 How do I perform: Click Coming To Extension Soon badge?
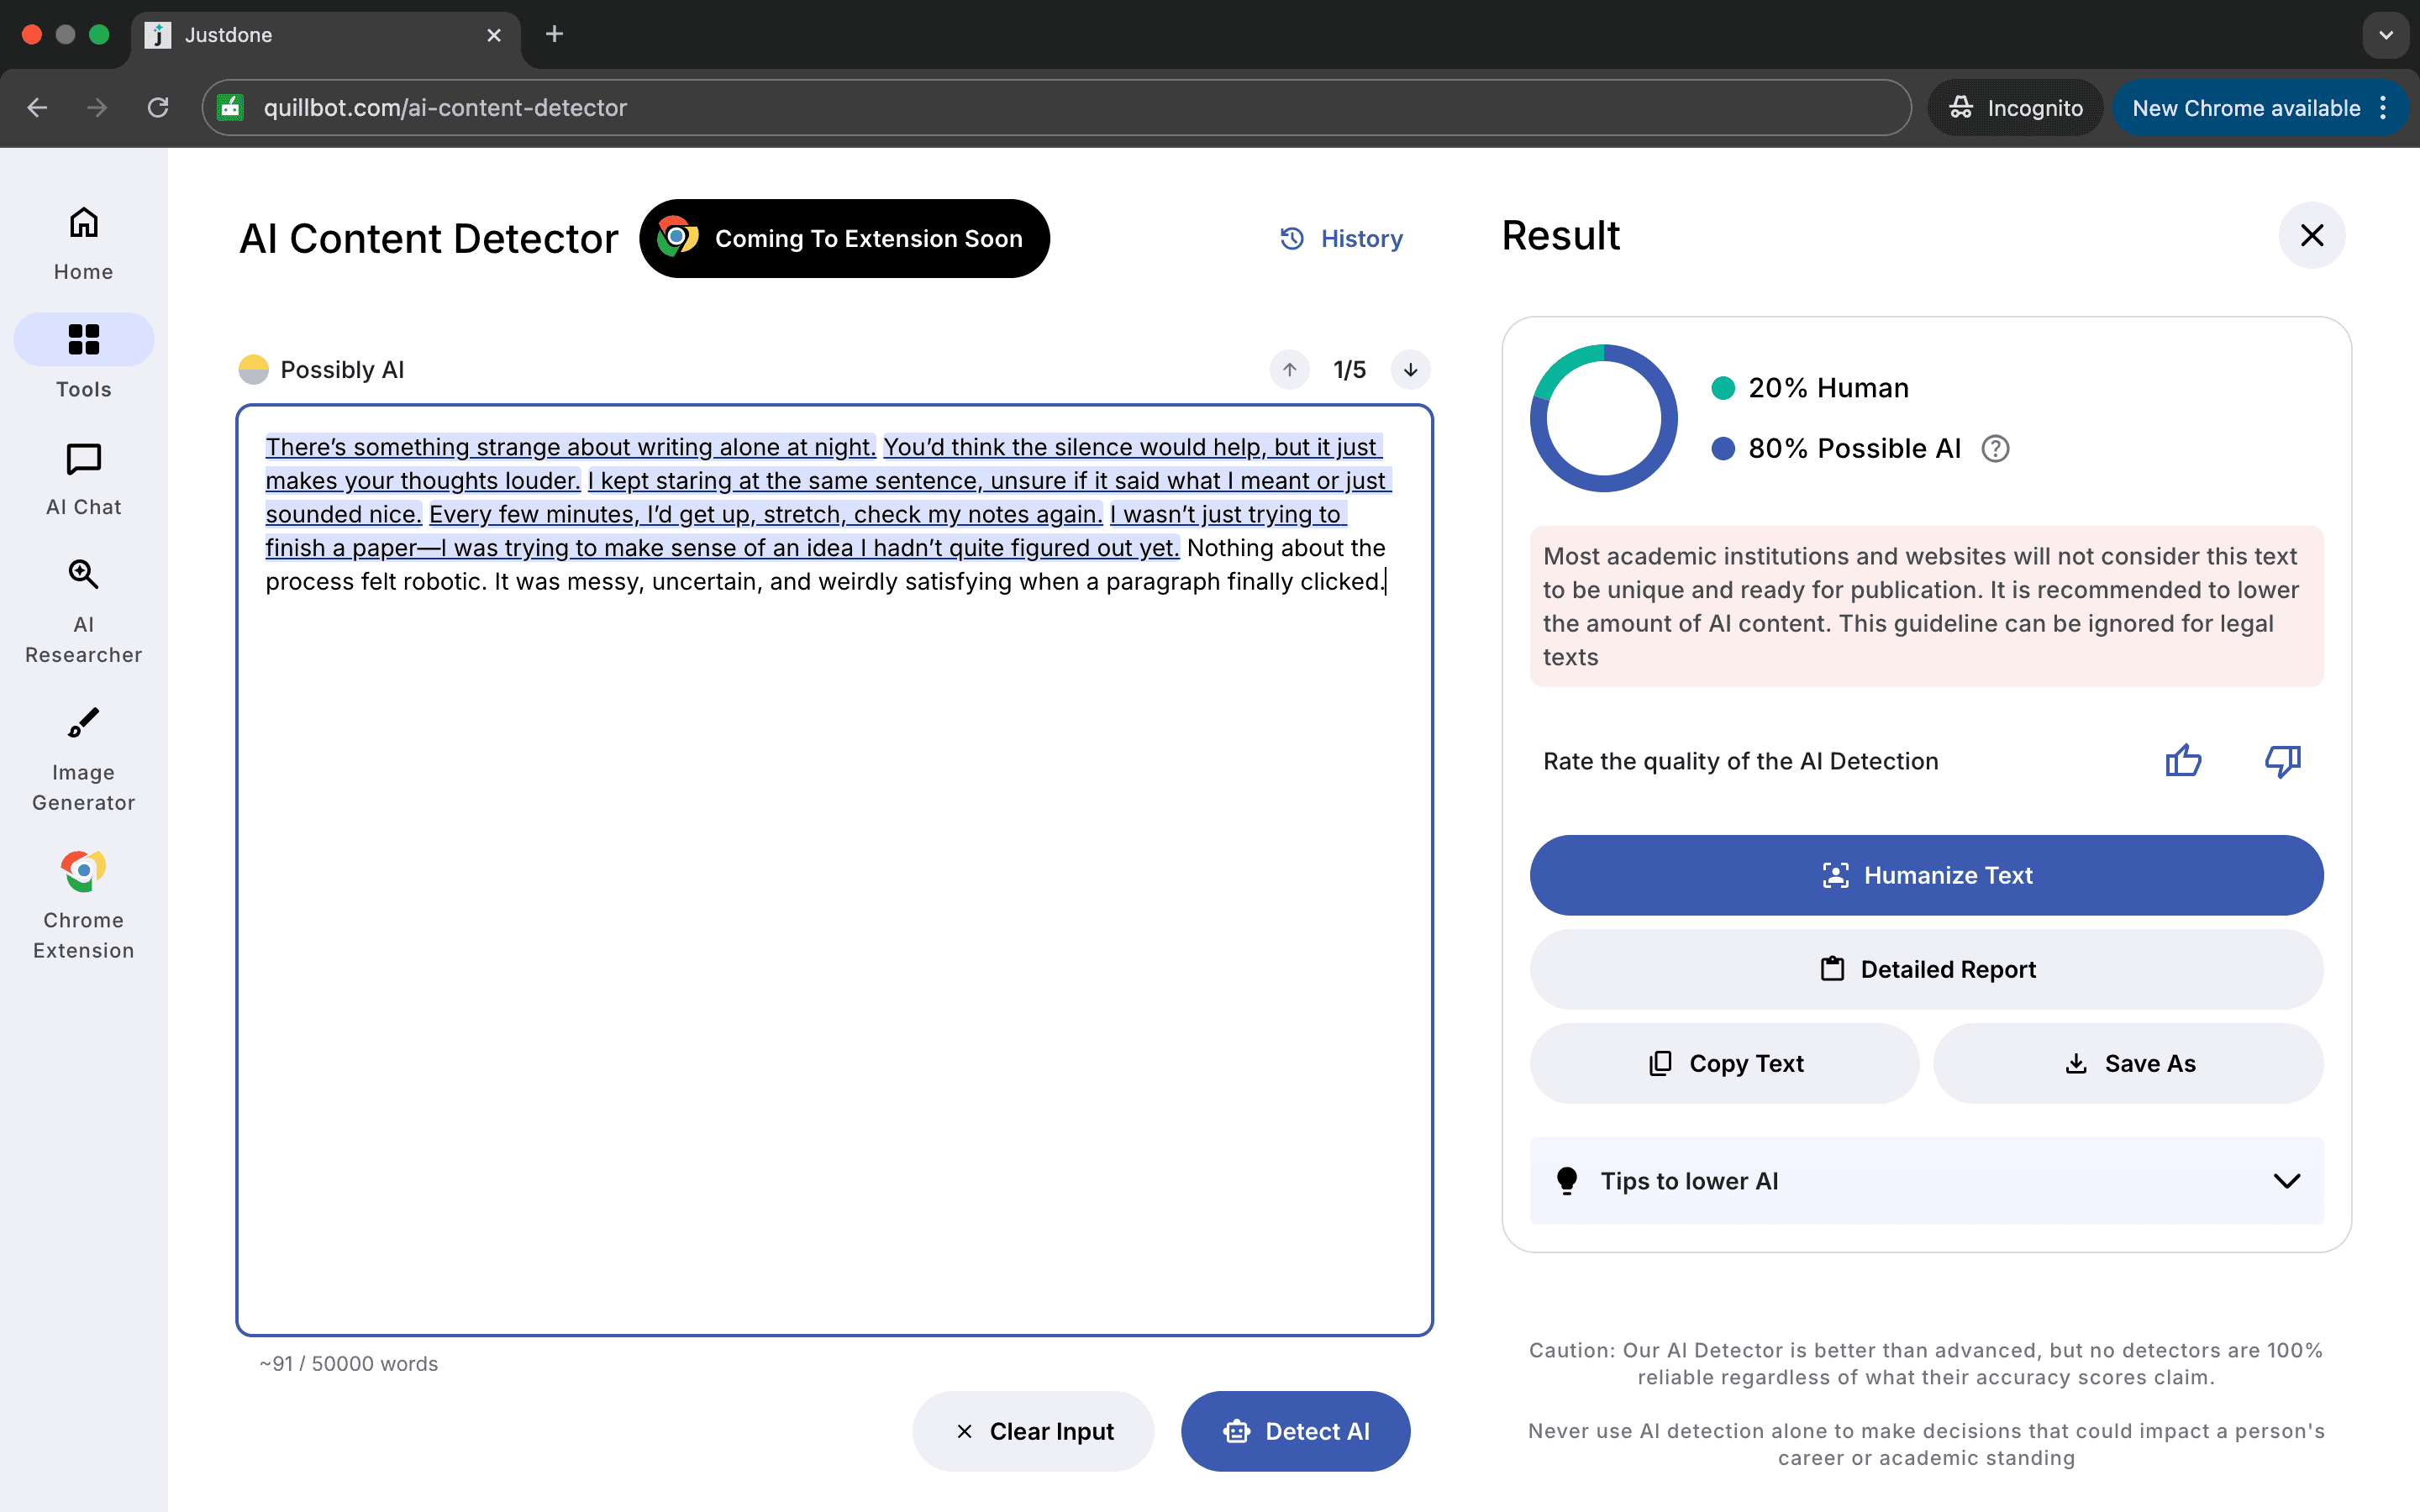(x=844, y=238)
